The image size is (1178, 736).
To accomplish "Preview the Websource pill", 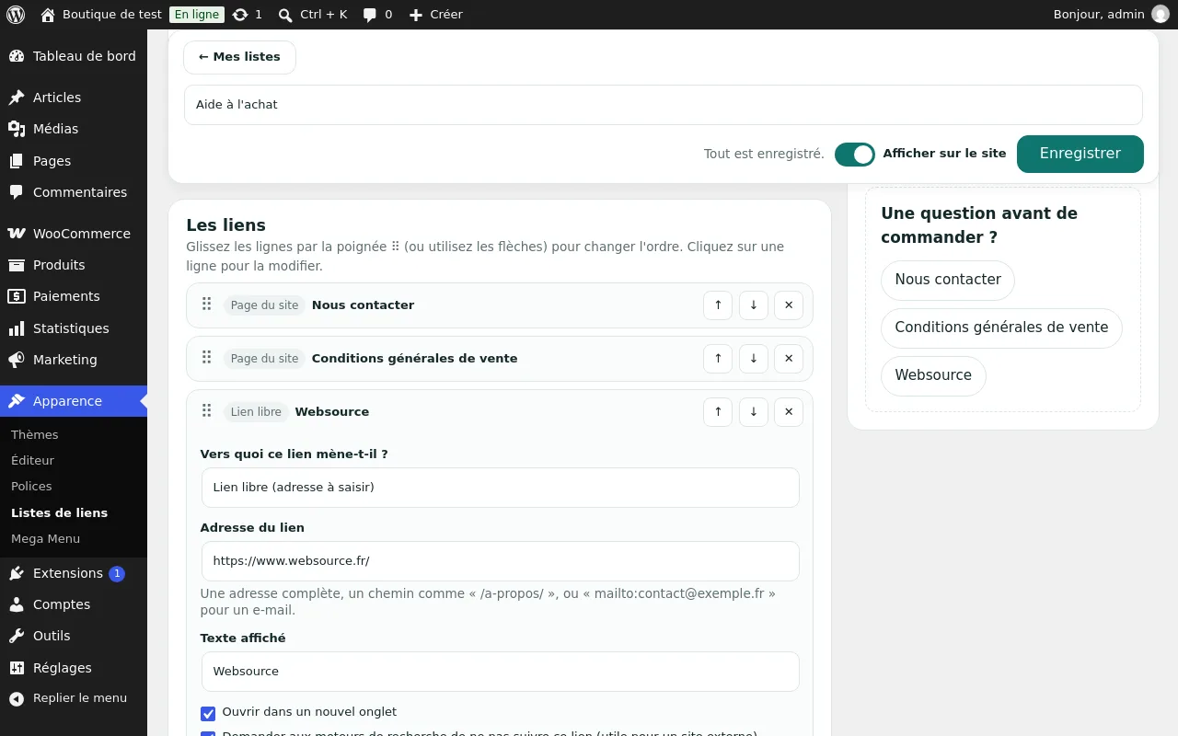I will [933, 375].
